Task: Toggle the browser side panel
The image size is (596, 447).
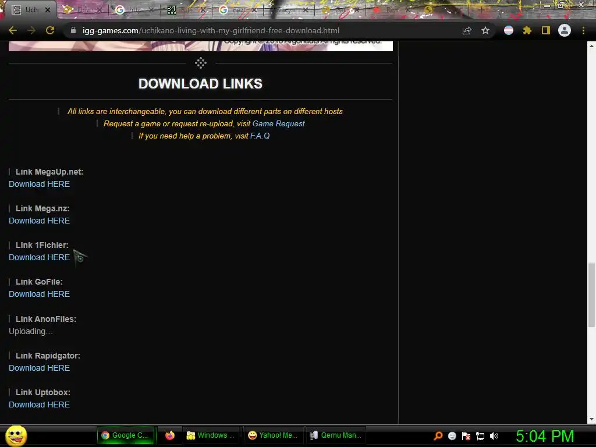Action: click(x=546, y=30)
